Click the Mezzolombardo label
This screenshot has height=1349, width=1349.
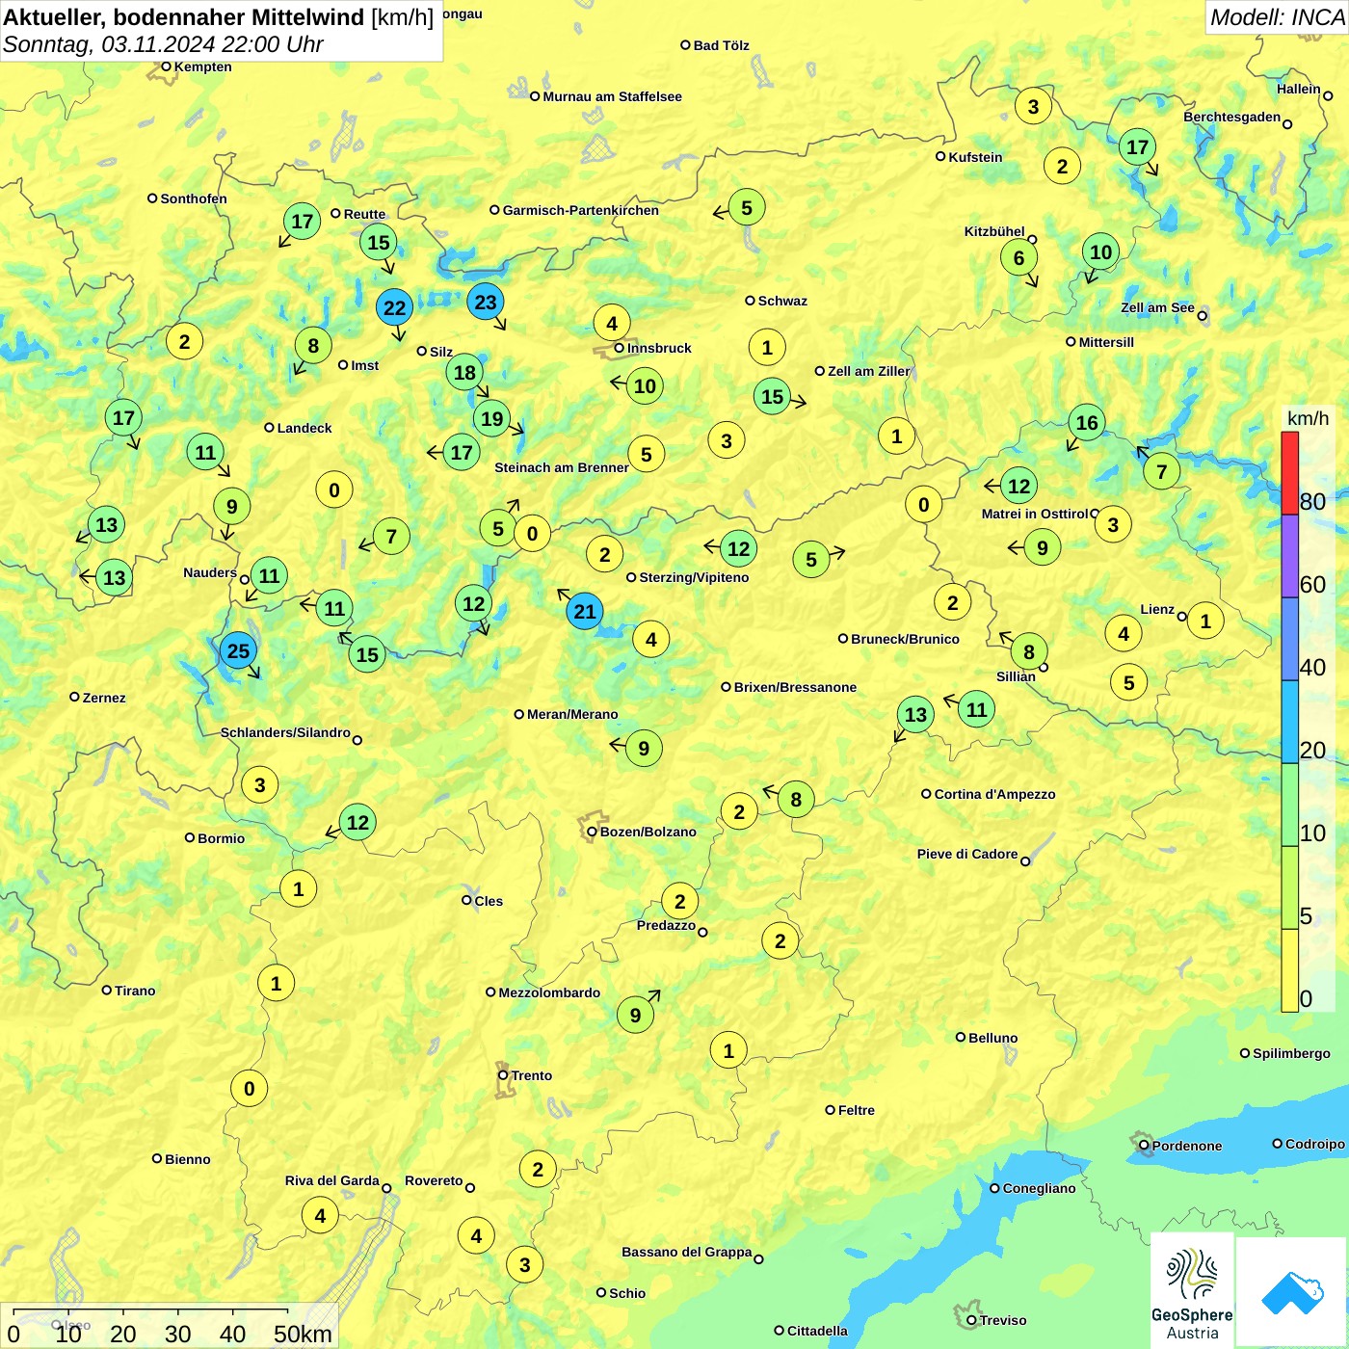point(549,992)
